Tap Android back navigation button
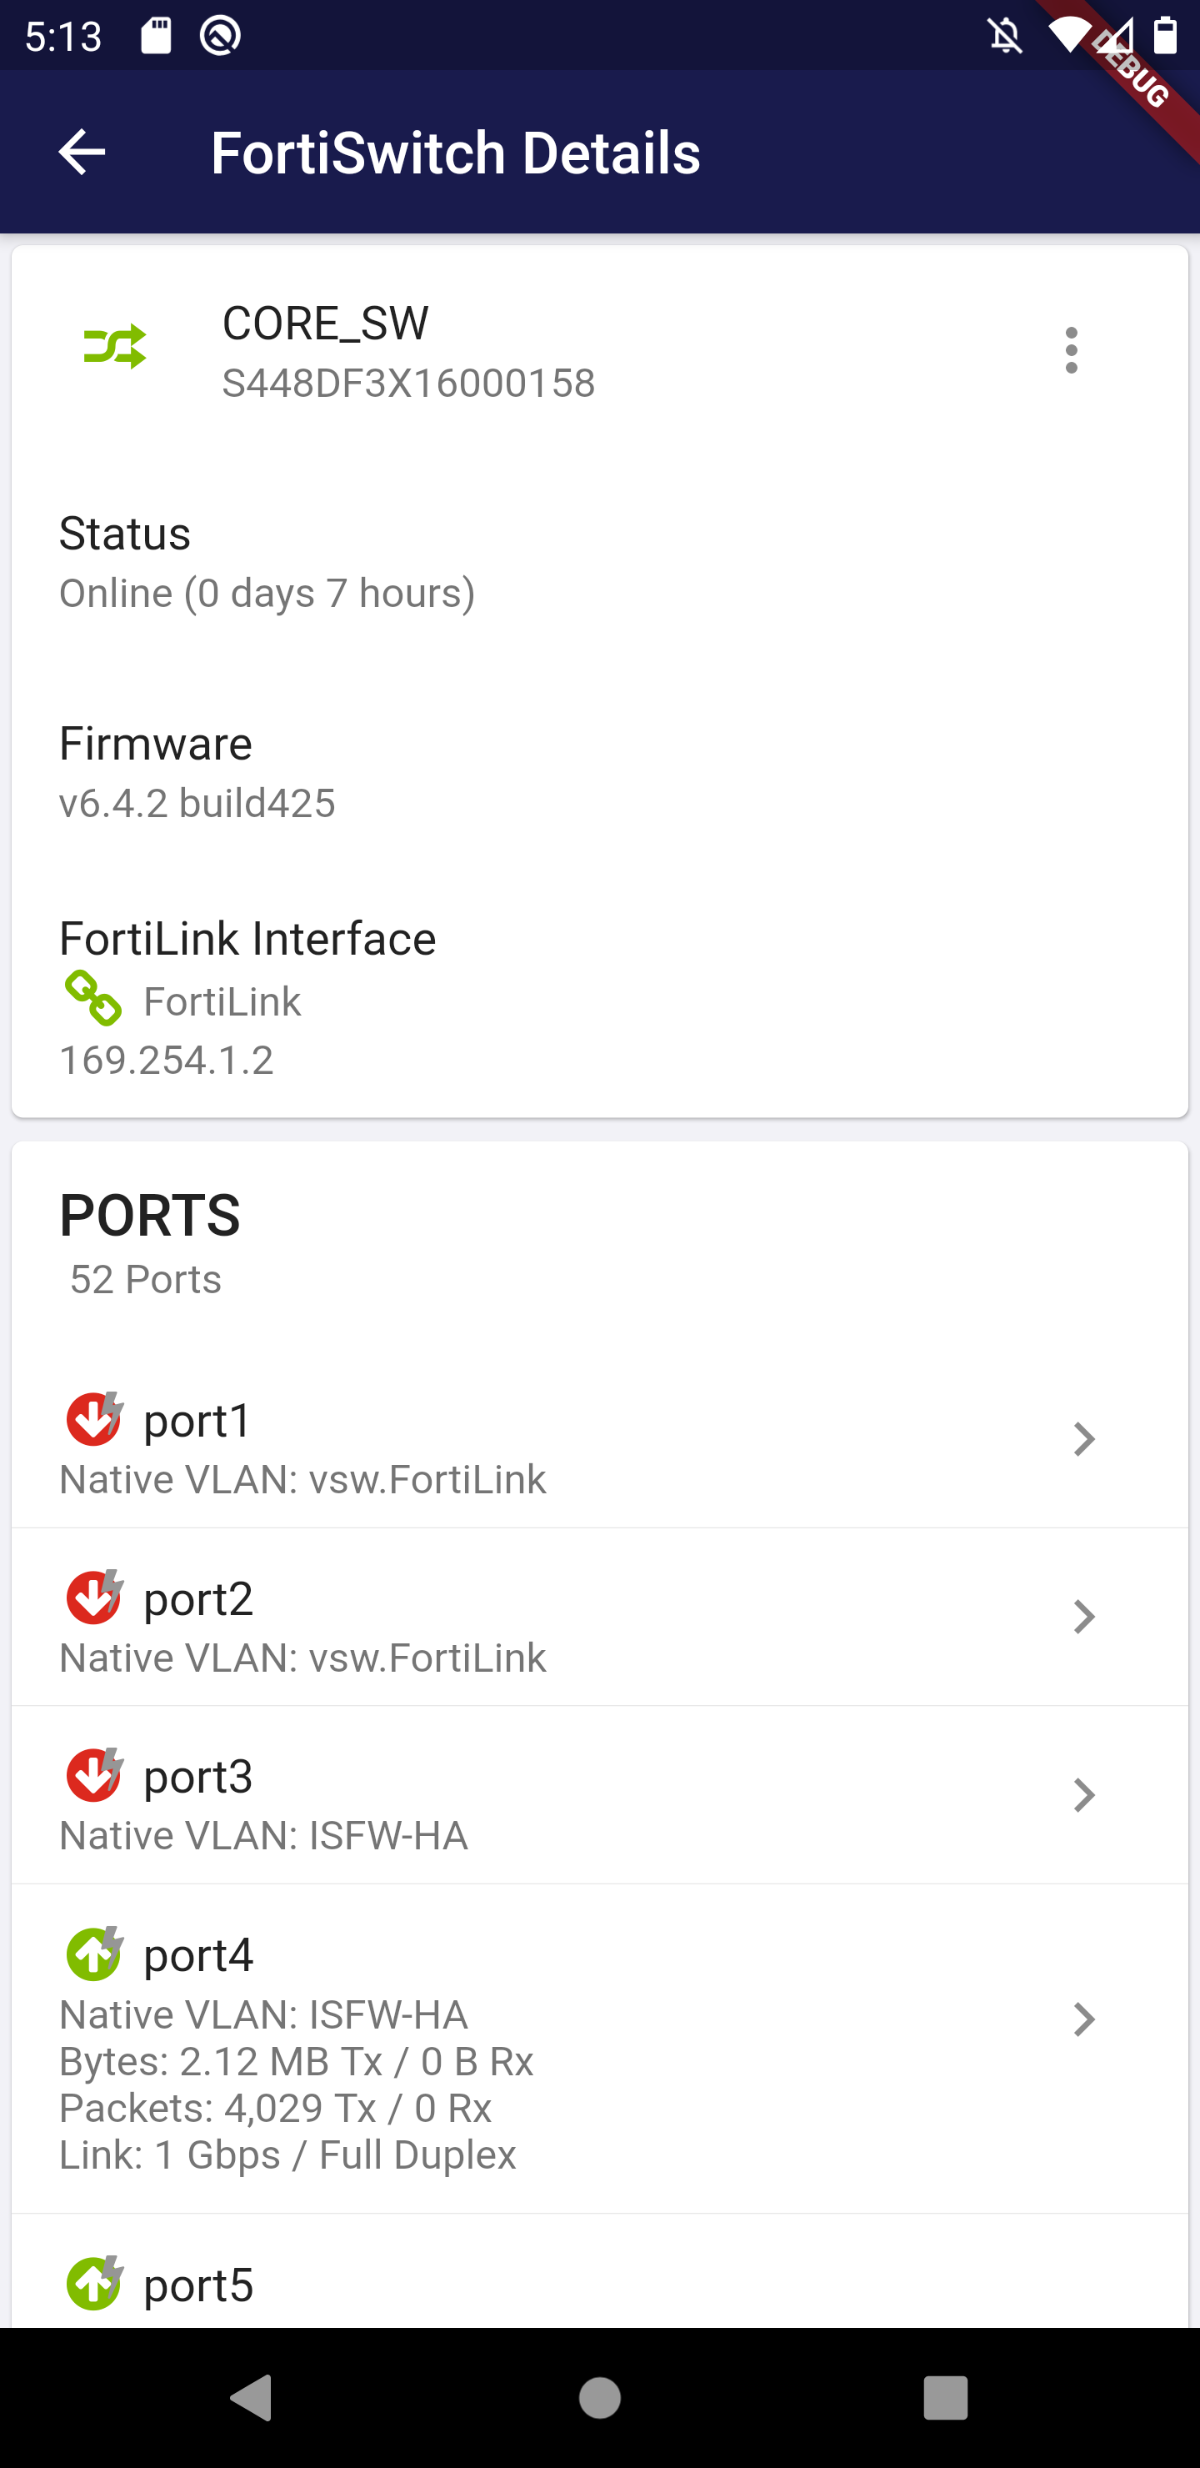This screenshot has width=1200, height=2468. coord(252,2398)
